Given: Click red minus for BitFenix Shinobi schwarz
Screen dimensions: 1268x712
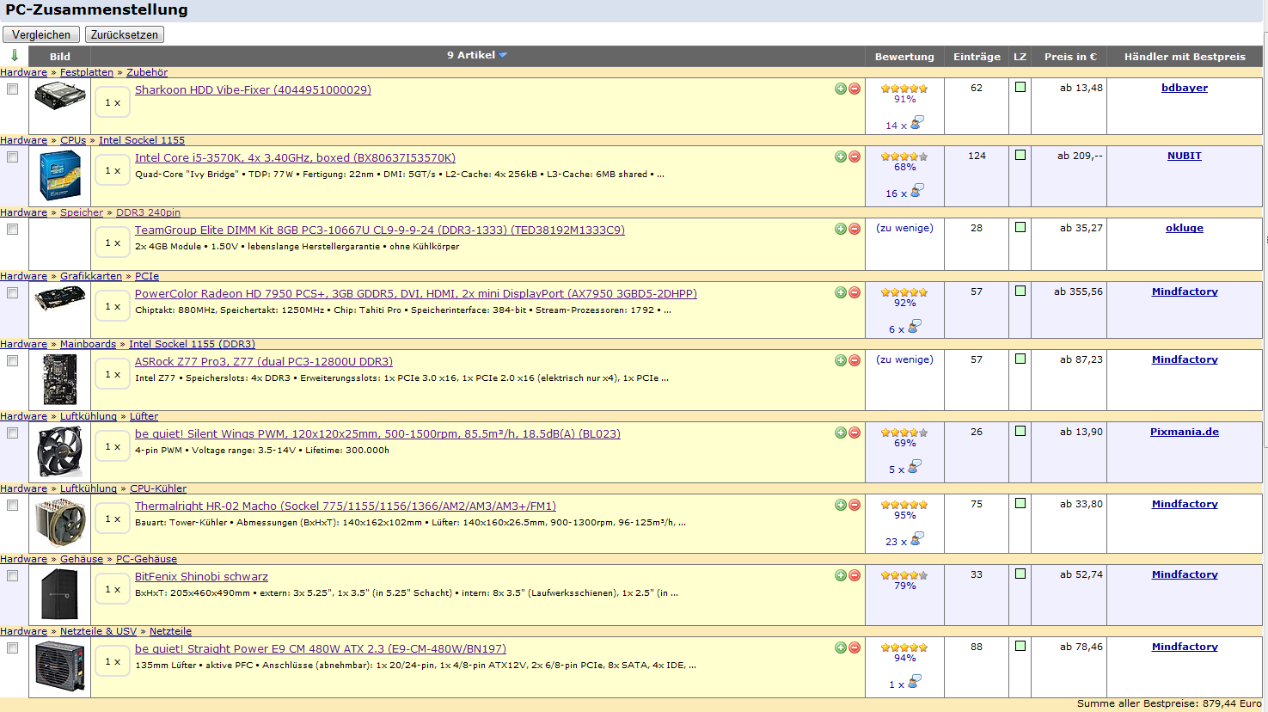Looking at the screenshot, I should coord(855,575).
